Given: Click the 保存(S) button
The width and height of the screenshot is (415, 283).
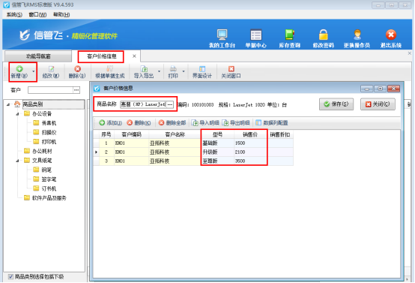Looking at the screenshot, I should (336, 104).
